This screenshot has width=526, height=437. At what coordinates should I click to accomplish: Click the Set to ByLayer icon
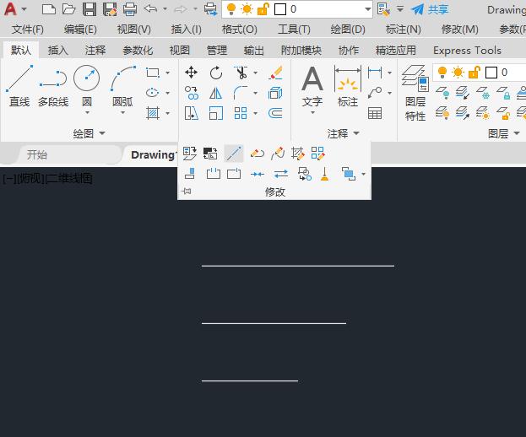(190, 154)
